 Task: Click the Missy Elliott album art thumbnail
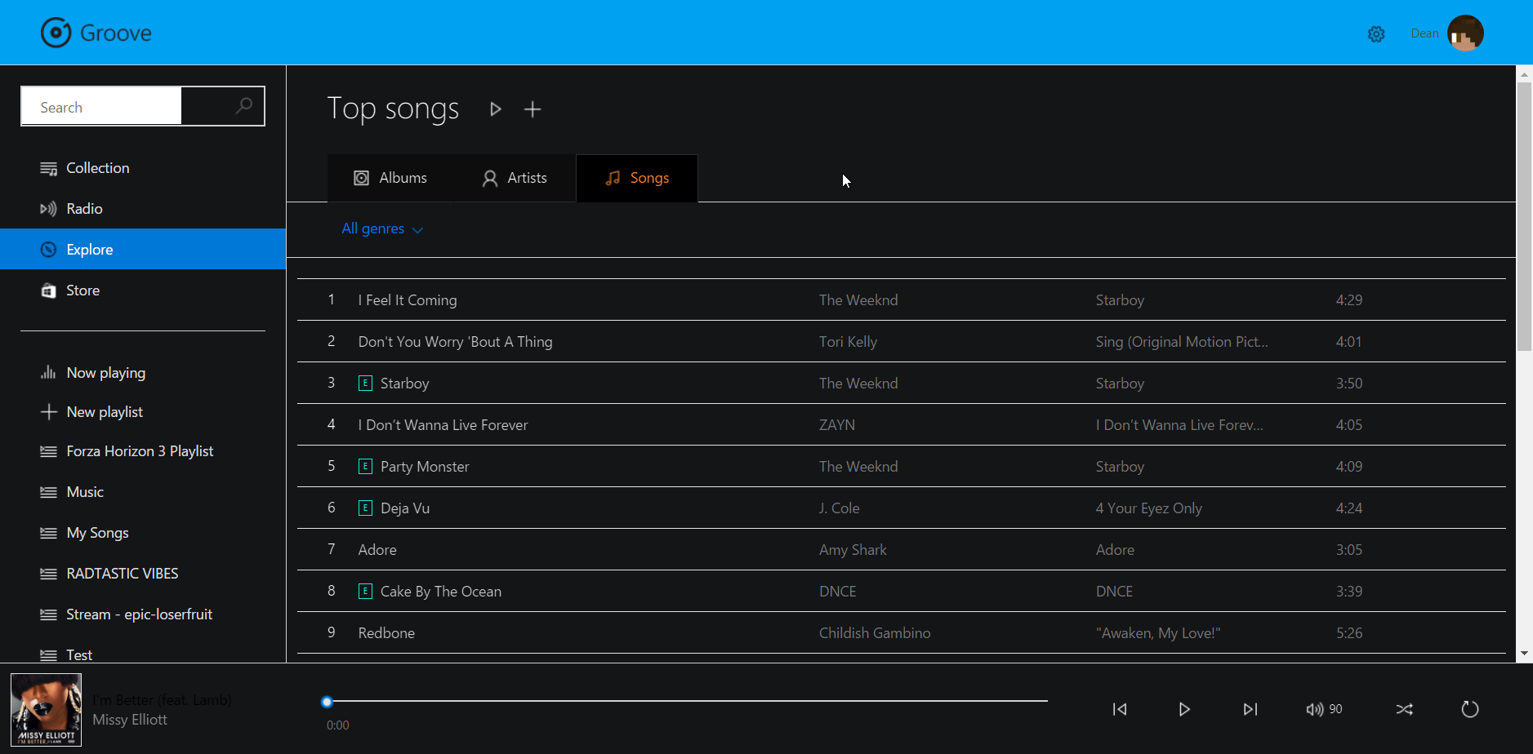46,709
